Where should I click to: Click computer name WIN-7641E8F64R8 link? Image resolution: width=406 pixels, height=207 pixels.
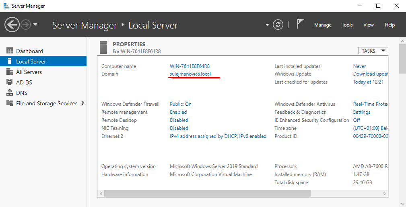point(190,66)
